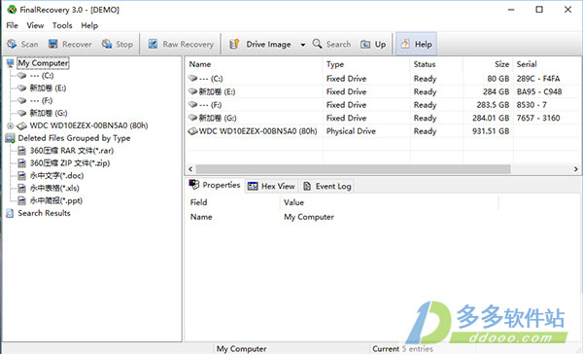Viewport: 583px width, 354px height.
Task: Click the Drive Image toolbar icon
Action: tap(234, 44)
